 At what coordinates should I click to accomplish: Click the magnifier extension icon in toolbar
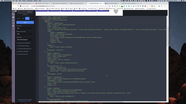112,6
